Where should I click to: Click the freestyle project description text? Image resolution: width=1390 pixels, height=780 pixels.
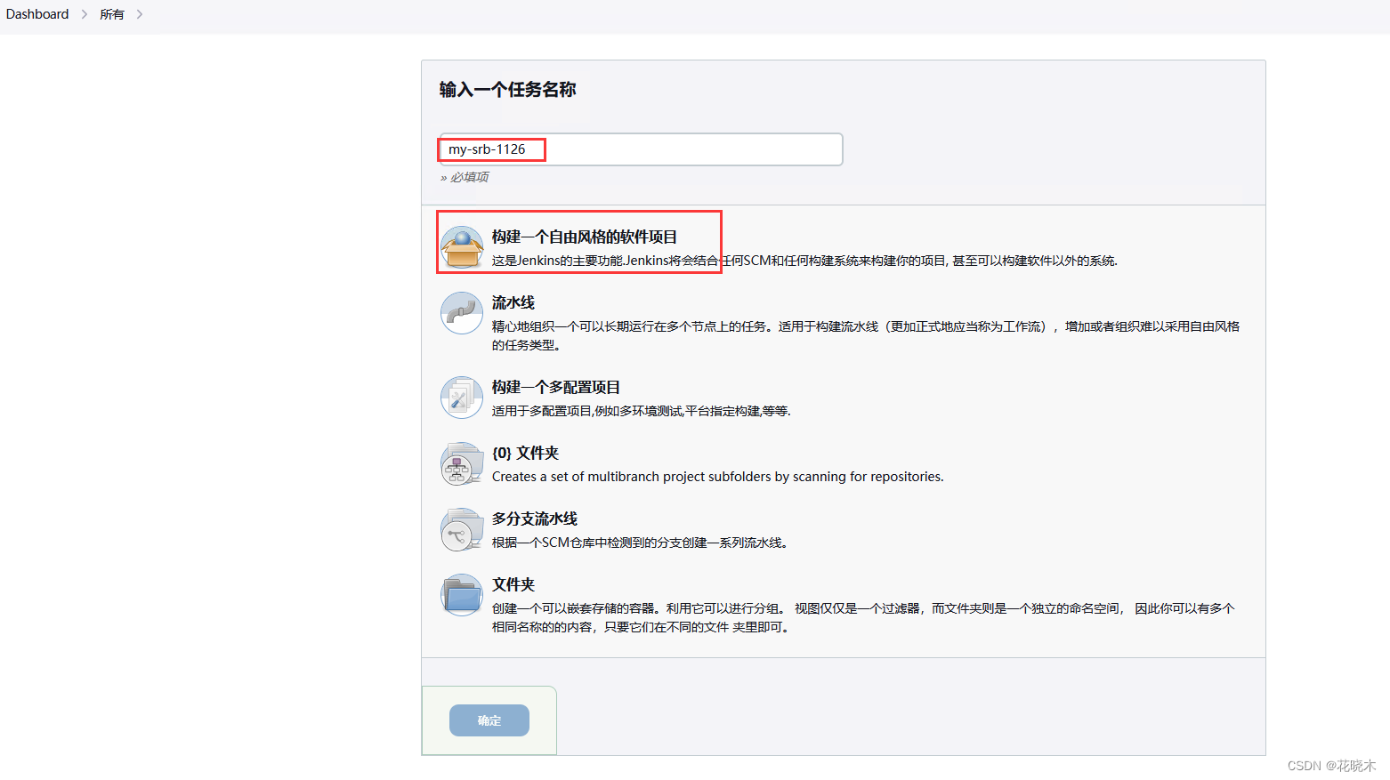click(x=804, y=261)
